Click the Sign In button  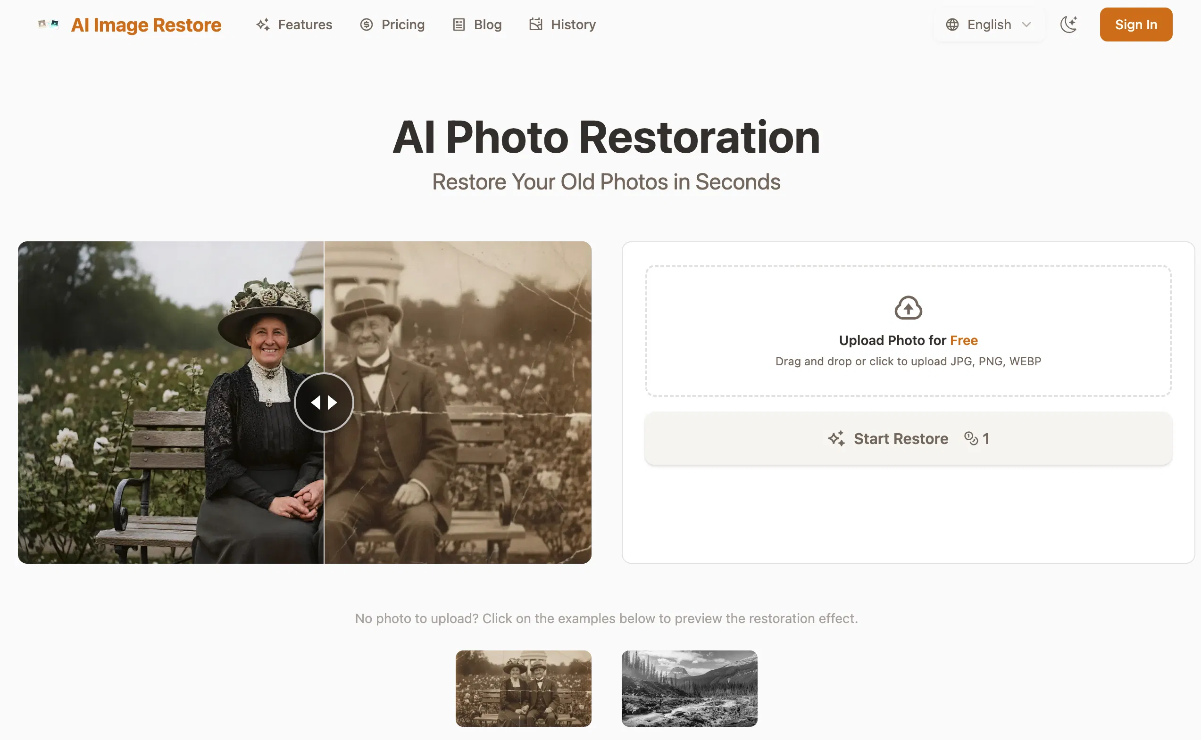tap(1135, 25)
